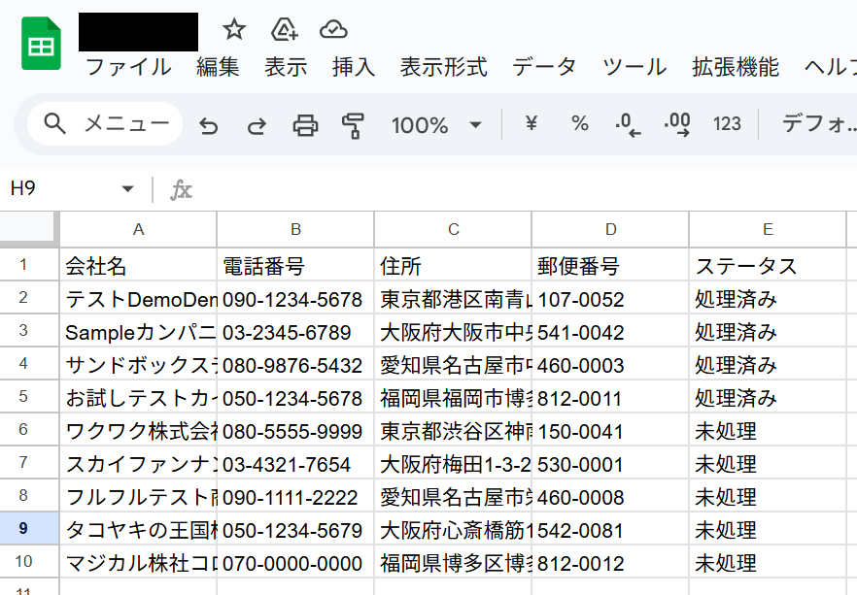Viewport: 857px width, 595px height.
Task: Open the 表示 menu
Action: pos(286,67)
